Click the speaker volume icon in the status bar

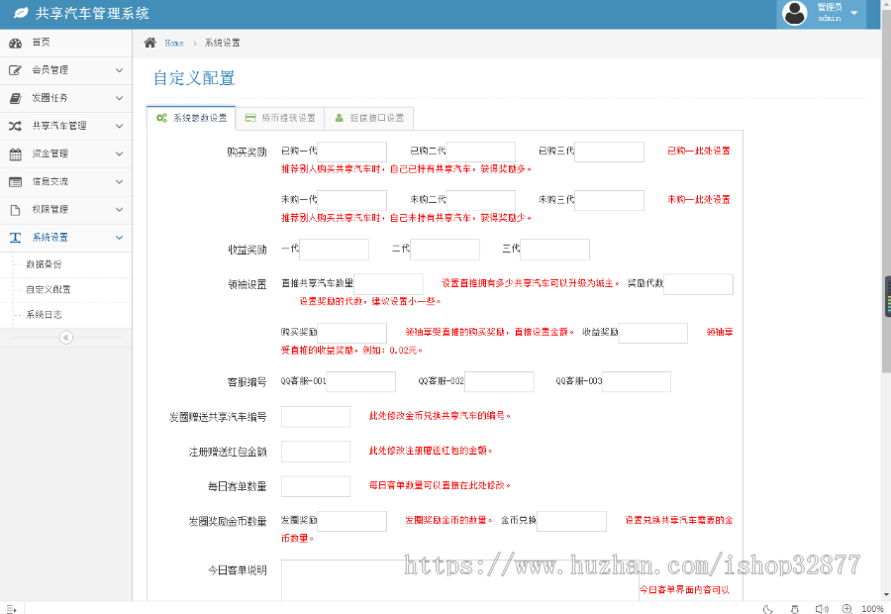point(823,608)
